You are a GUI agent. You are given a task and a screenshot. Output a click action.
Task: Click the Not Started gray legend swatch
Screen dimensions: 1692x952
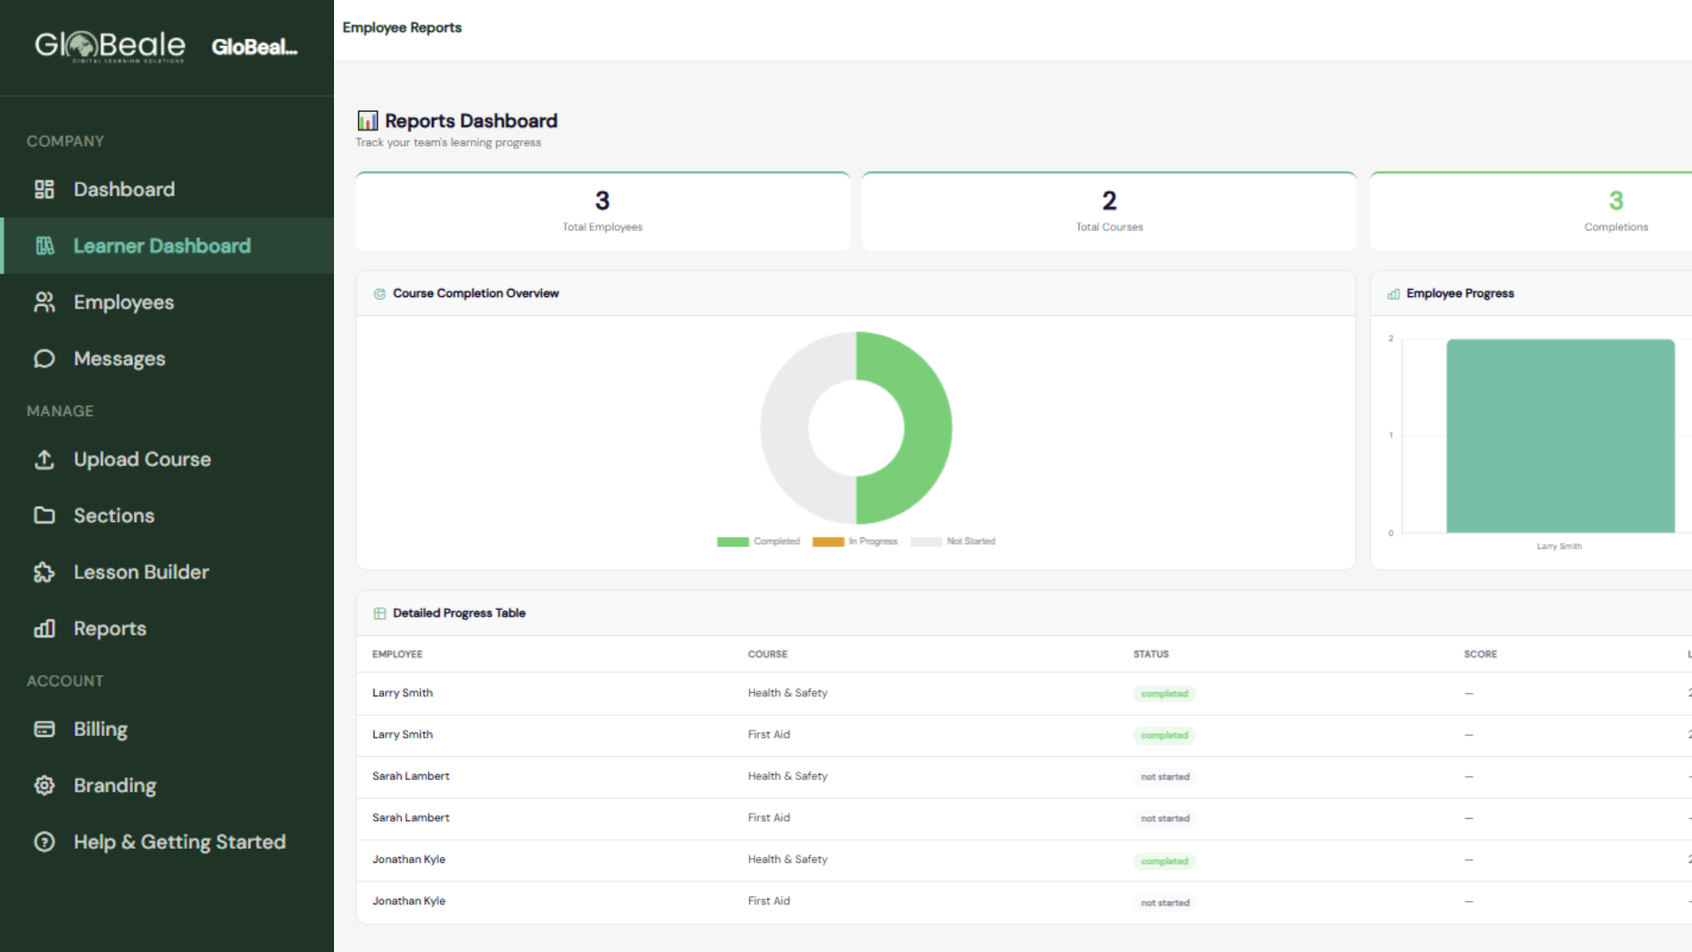point(926,542)
